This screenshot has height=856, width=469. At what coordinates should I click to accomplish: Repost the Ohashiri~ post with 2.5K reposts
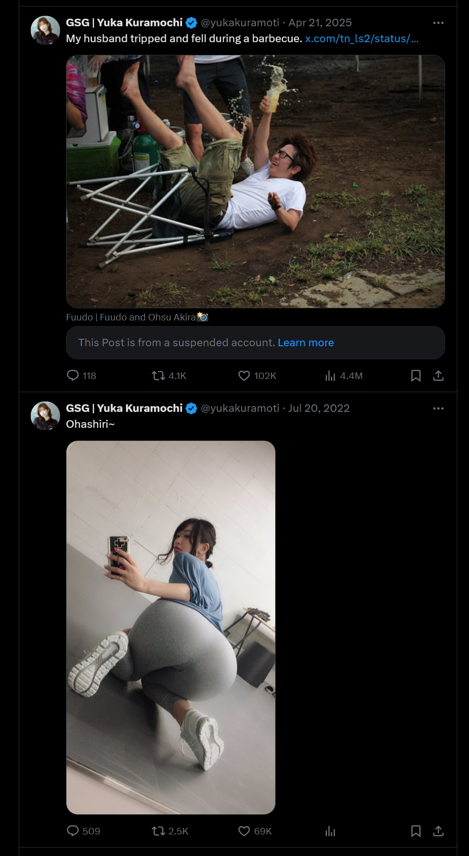[x=170, y=831]
